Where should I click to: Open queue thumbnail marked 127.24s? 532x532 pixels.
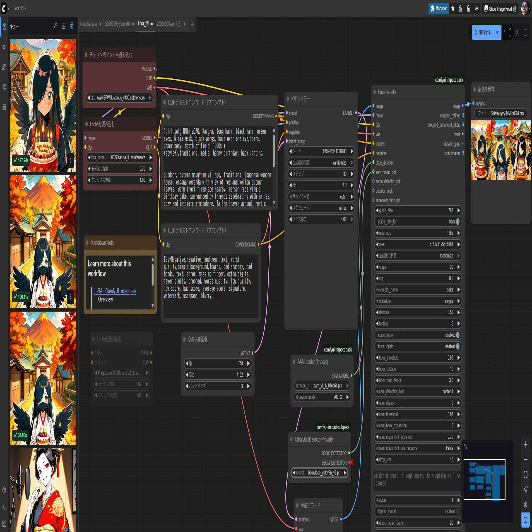pyautogui.click(x=43, y=105)
